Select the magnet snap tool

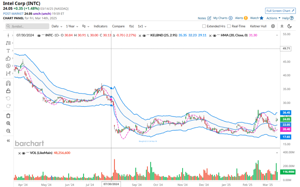tap(8, 83)
